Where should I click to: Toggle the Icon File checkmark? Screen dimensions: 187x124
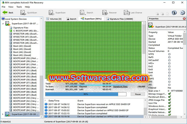point(169,103)
